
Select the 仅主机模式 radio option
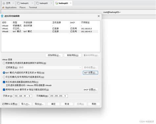(x=4, y=77)
